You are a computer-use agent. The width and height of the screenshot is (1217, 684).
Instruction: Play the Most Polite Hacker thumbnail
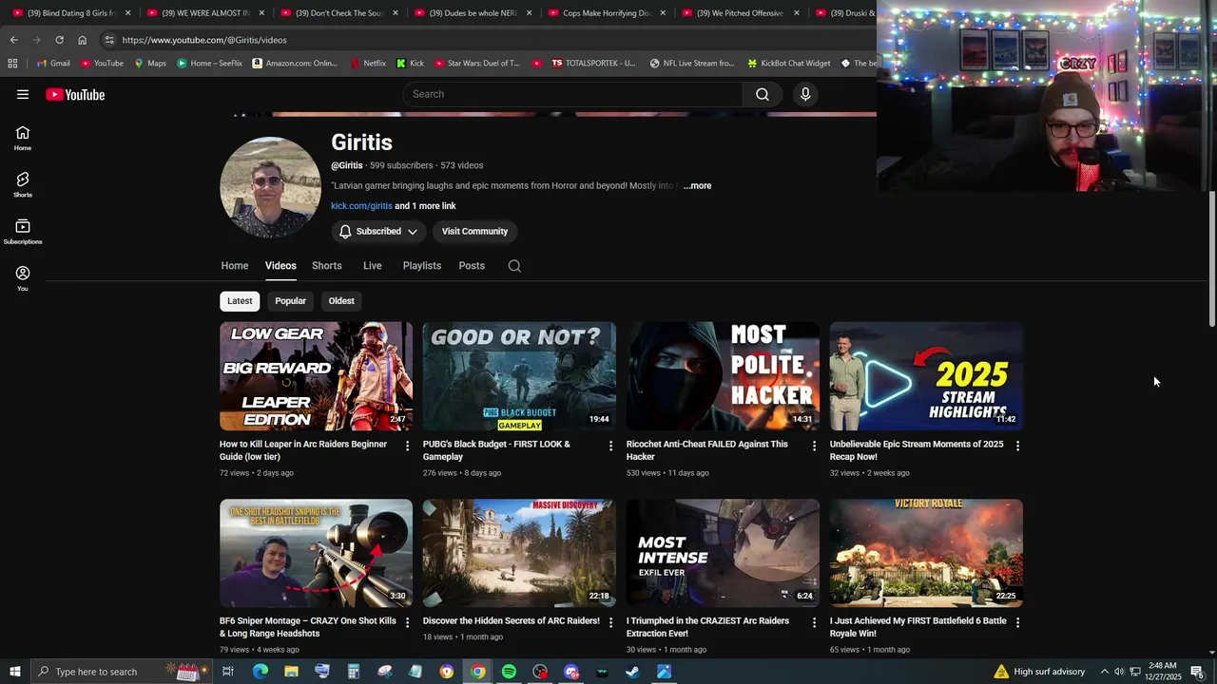click(723, 376)
